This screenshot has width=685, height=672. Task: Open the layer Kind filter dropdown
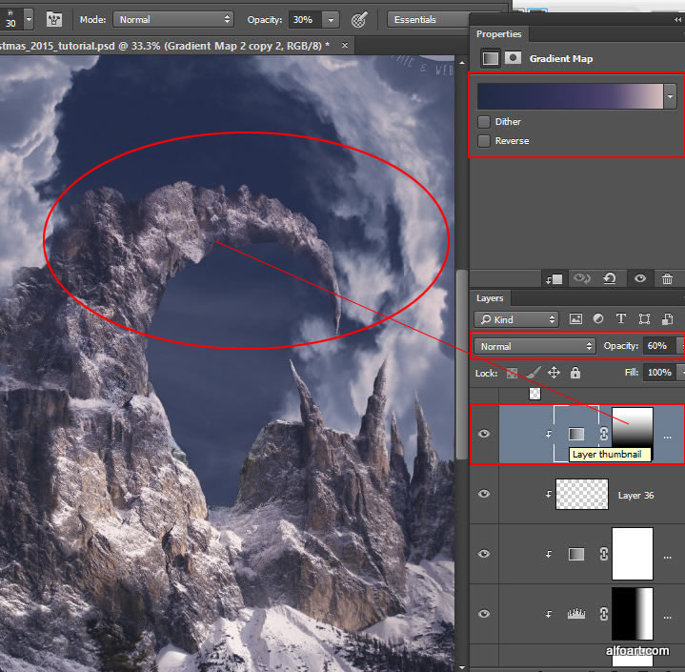click(516, 319)
